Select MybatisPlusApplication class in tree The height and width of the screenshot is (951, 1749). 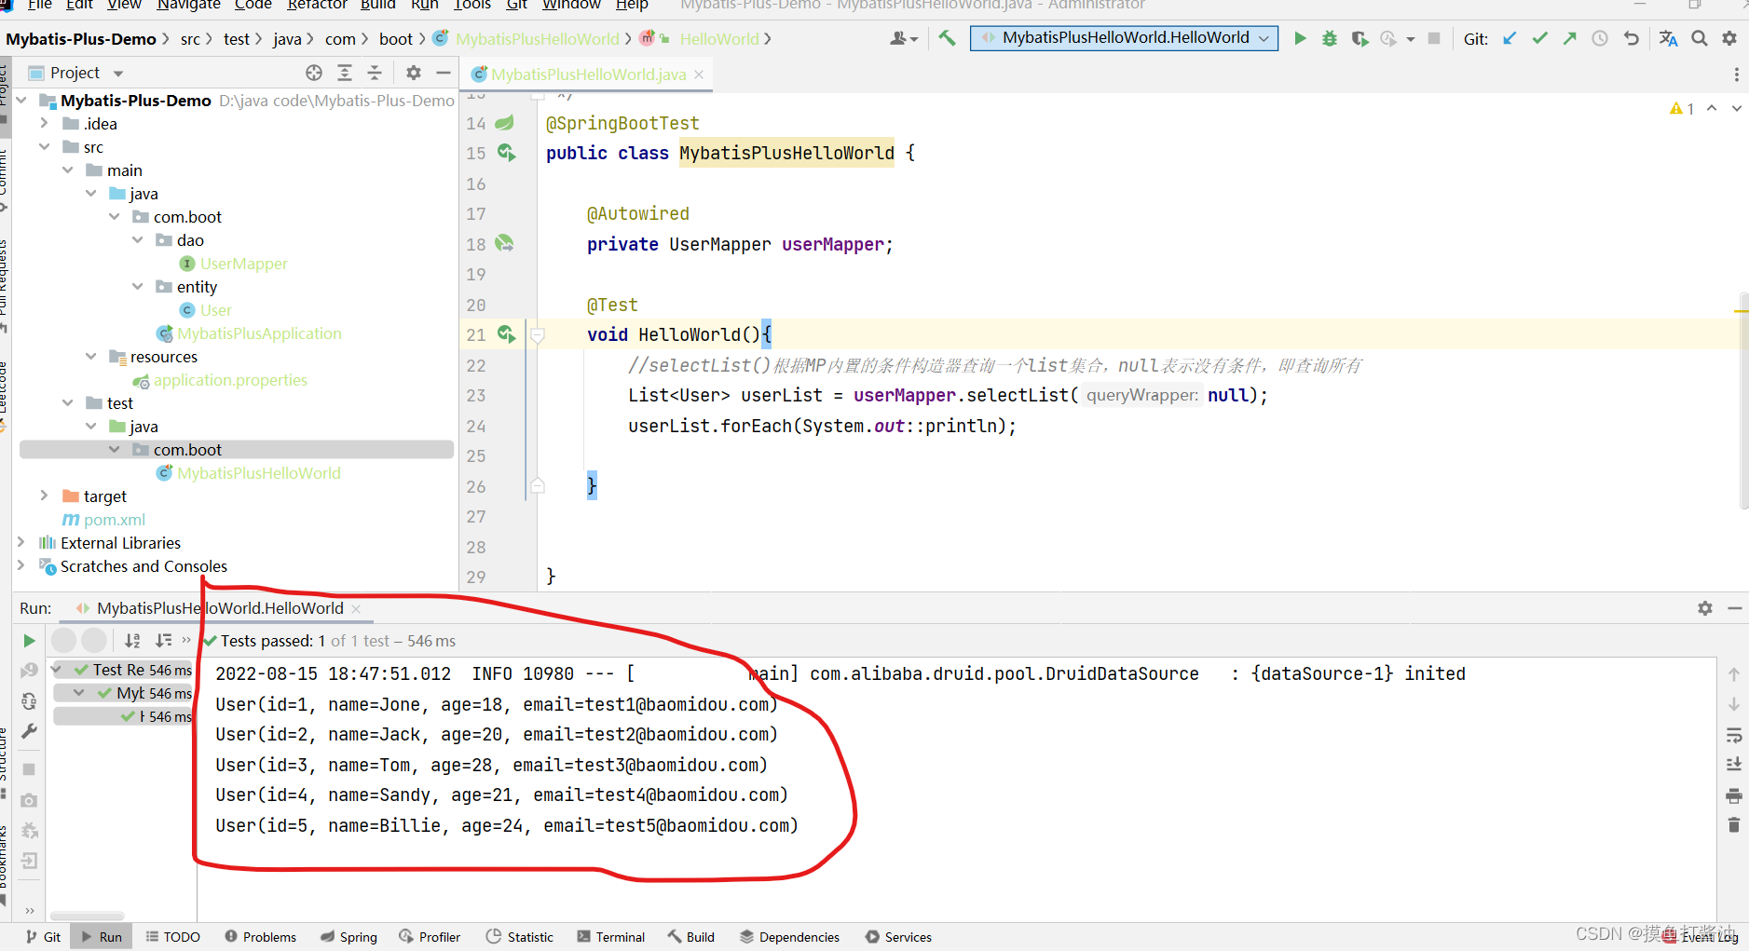click(x=259, y=333)
